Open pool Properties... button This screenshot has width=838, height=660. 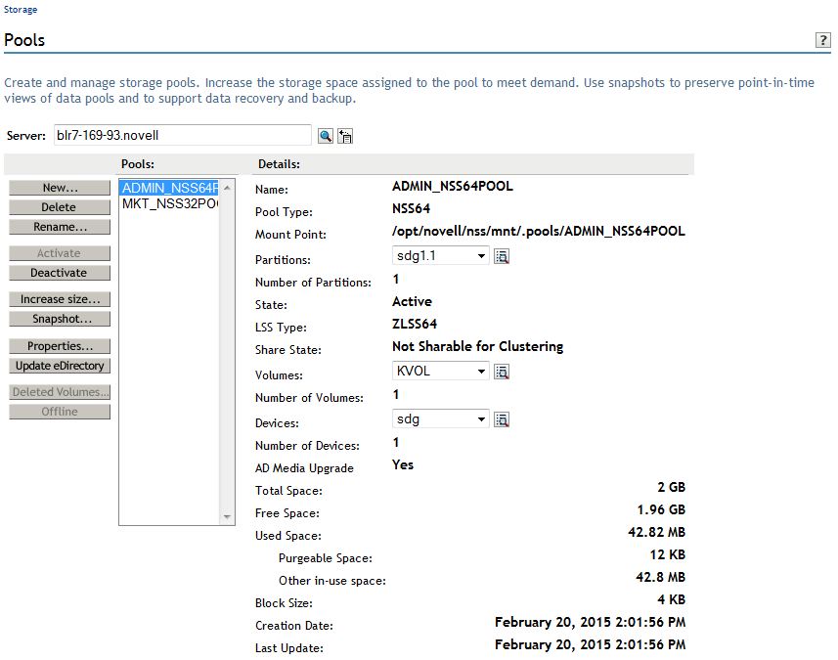60,346
